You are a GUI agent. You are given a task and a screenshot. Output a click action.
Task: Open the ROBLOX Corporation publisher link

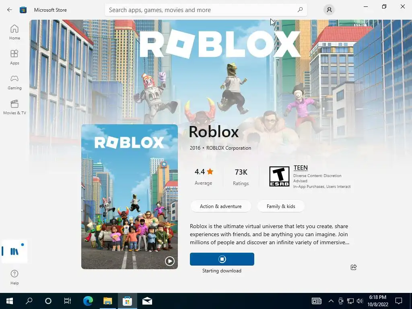pyautogui.click(x=229, y=148)
